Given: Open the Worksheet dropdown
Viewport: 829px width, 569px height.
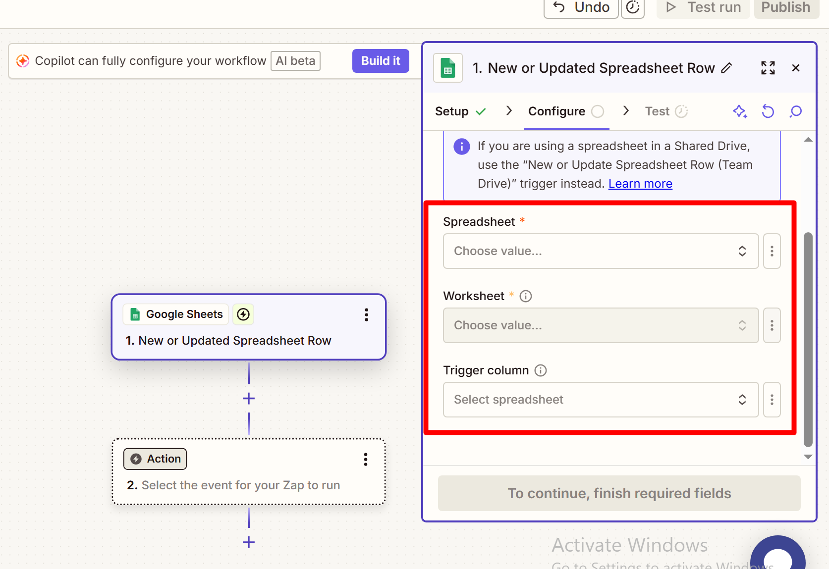Looking at the screenshot, I should (601, 325).
